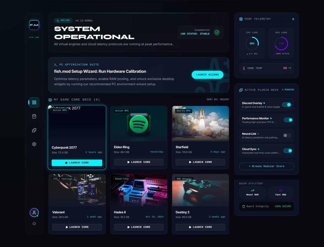Launch Core for Starfield
The height and width of the screenshot is (247, 324).
tap(200, 162)
